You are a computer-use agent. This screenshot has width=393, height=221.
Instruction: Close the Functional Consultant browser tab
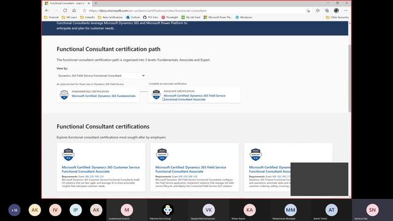88,3
